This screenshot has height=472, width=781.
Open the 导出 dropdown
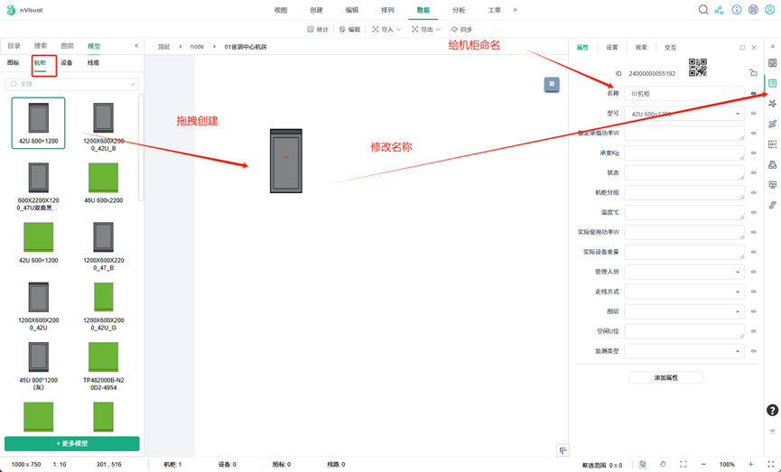(426, 30)
